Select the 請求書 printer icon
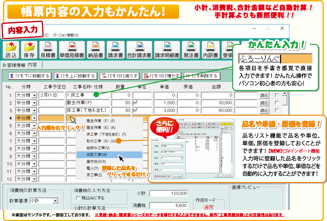The image size is (327, 221). tap(115, 50)
